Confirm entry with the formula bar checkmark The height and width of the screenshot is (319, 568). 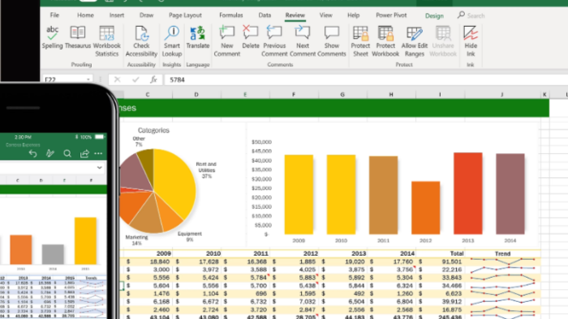(136, 79)
